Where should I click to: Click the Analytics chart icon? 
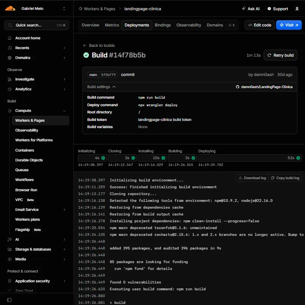point(9,89)
